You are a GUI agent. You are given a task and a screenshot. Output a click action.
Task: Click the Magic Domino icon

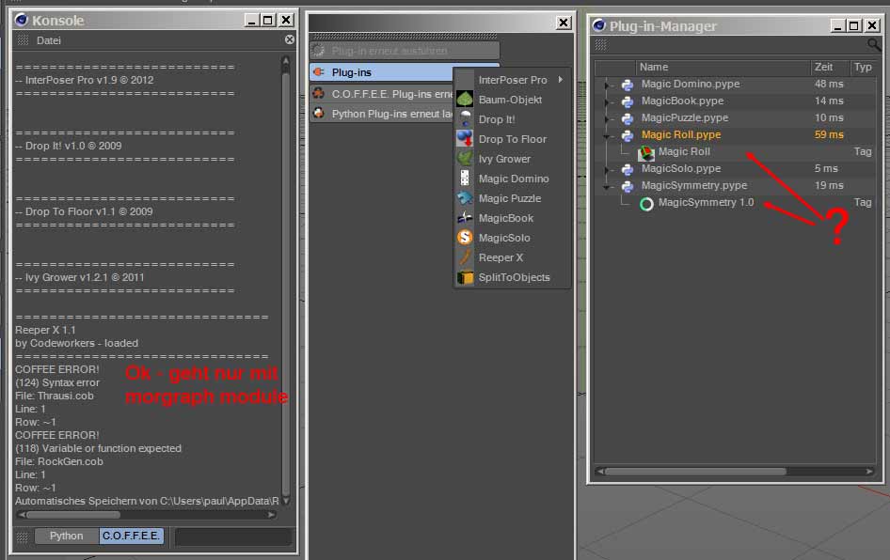click(x=465, y=179)
